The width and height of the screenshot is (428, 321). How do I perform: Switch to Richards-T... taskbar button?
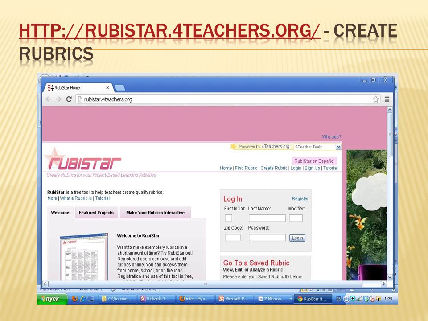(x=156, y=299)
